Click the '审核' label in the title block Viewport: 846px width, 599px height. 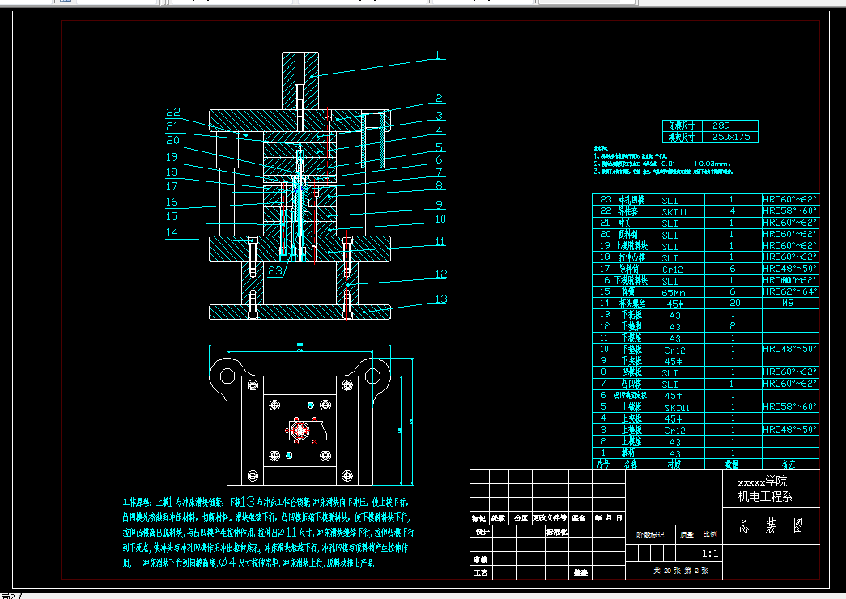point(481,559)
